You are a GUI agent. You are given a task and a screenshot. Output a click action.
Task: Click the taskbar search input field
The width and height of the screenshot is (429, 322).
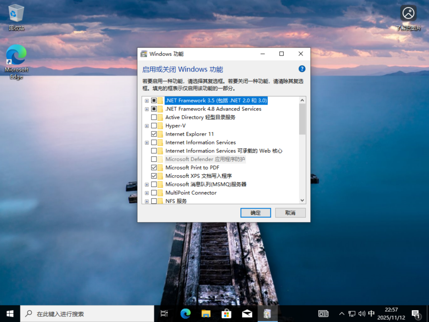[x=87, y=314]
